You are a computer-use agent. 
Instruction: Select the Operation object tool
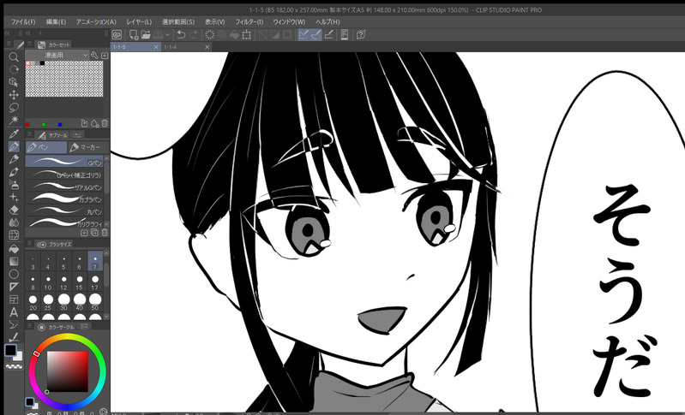click(x=14, y=82)
